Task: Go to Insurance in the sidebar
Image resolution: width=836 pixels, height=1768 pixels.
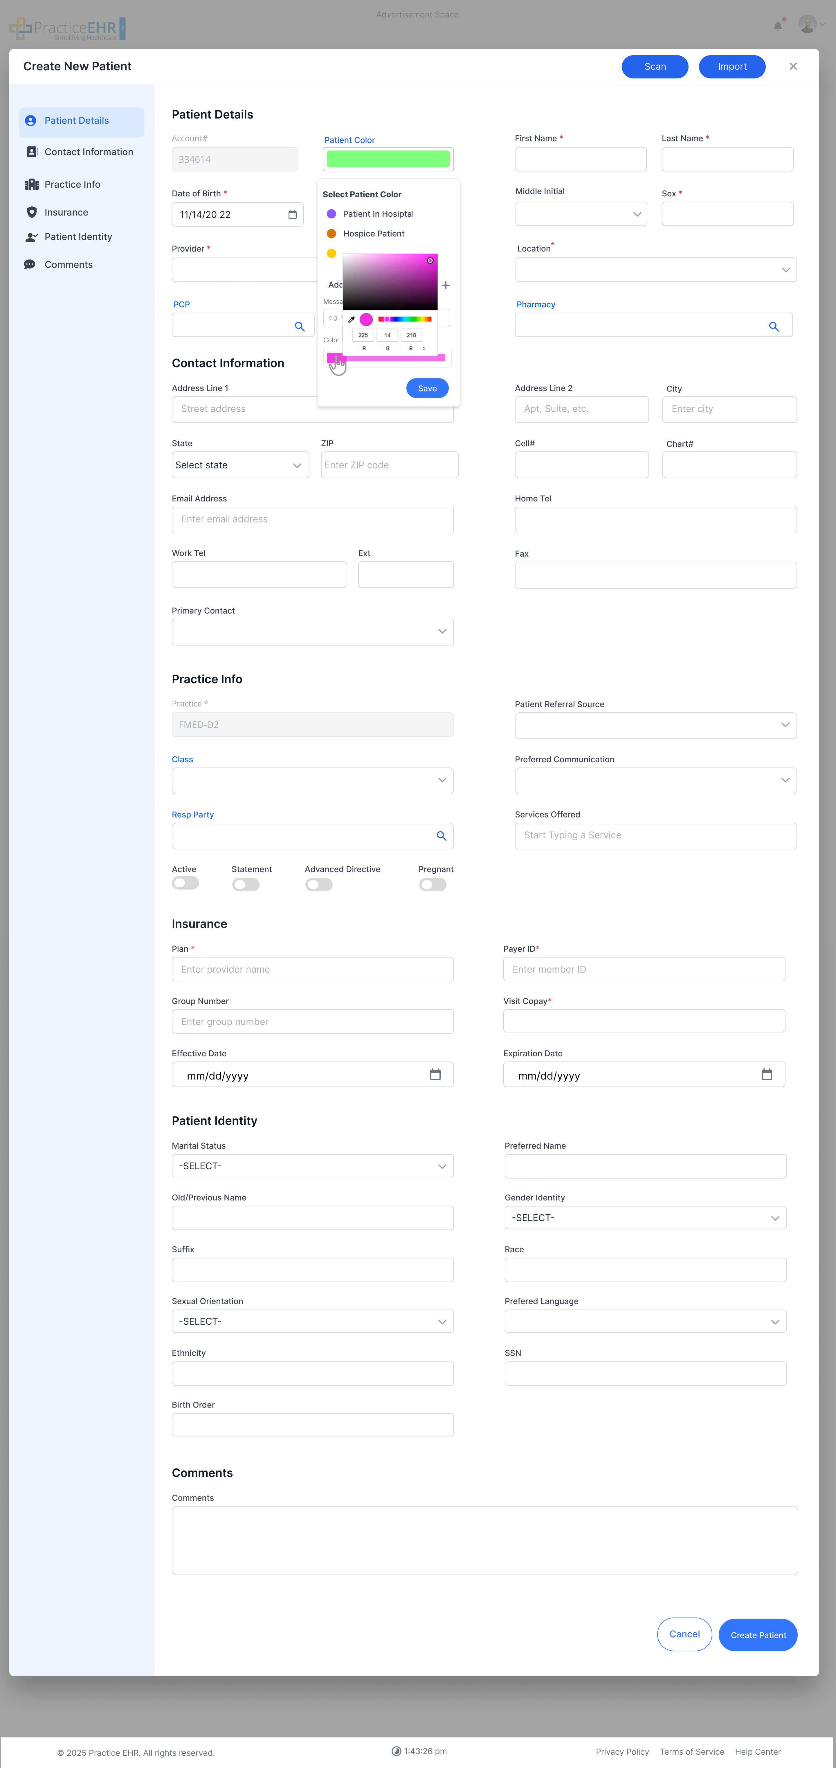Action: pyautogui.click(x=66, y=212)
